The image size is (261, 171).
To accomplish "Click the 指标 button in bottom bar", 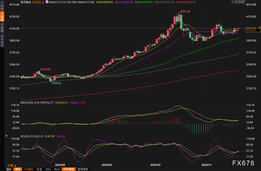I will (x=9, y=169).
